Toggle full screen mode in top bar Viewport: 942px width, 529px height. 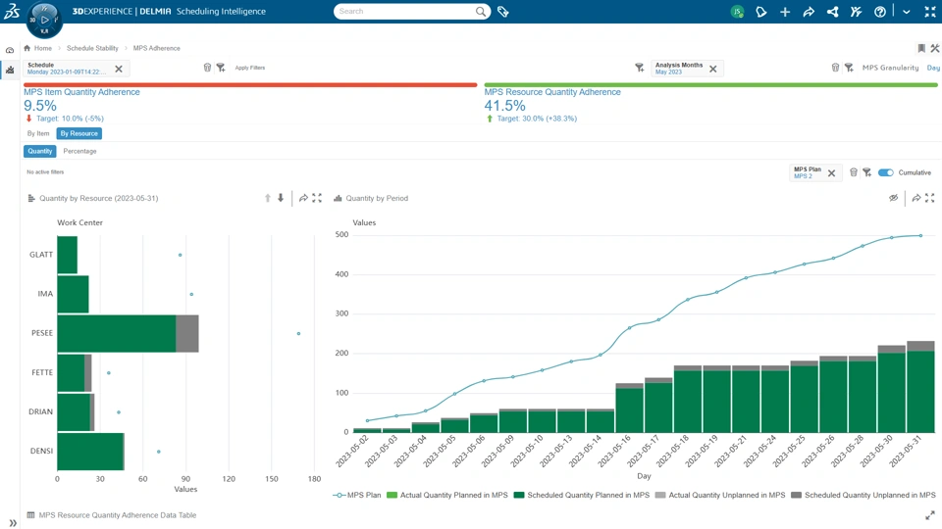pos(930,12)
